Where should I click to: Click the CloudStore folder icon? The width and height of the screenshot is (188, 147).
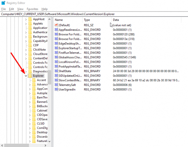(x=30, y=54)
